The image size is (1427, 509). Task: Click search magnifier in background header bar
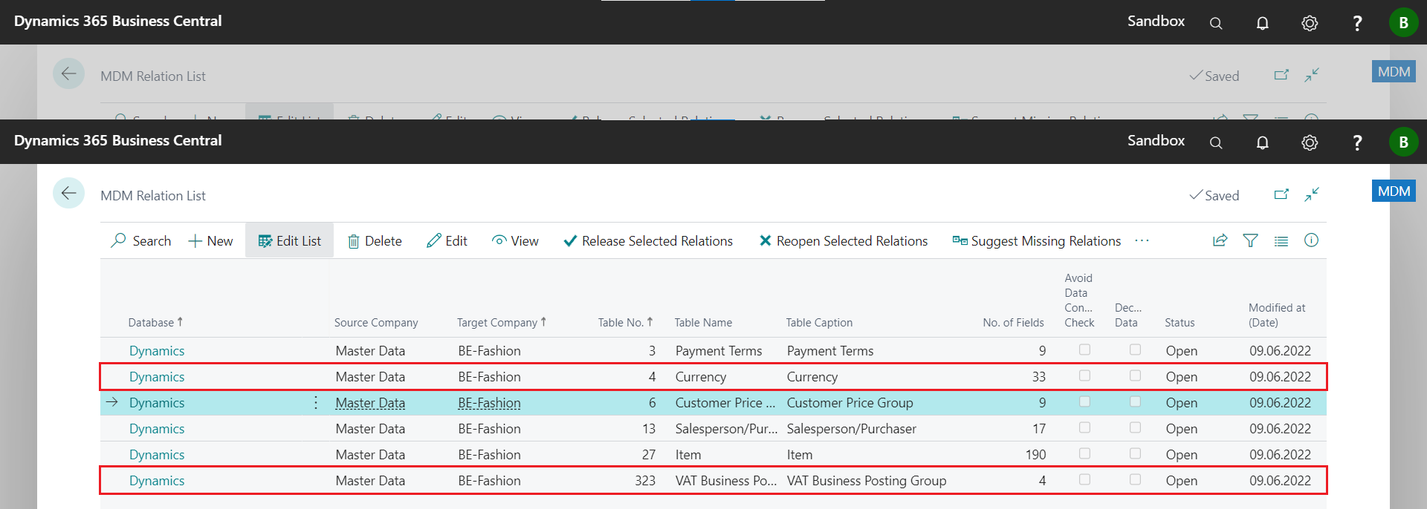click(x=1216, y=23)
